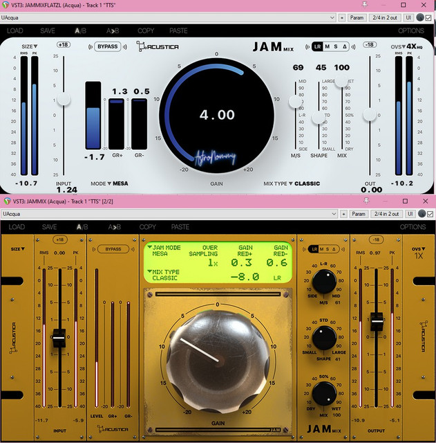Click the SHAPE slider handle, white plugin

point(319,118)
